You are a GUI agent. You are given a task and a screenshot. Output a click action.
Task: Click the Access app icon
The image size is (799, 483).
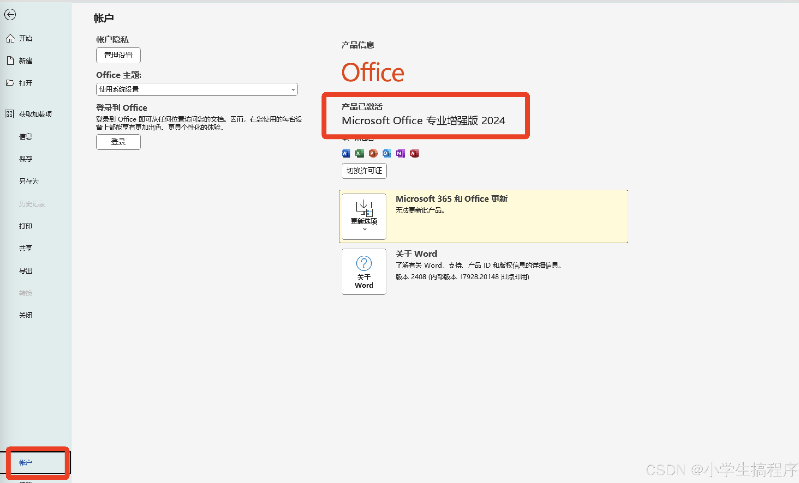(x=414, y=153)
